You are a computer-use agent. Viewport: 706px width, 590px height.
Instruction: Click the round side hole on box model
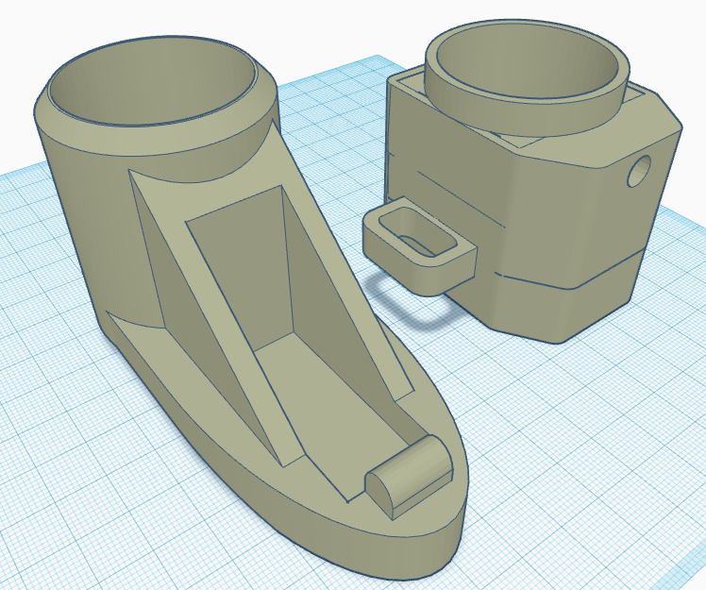639,171
